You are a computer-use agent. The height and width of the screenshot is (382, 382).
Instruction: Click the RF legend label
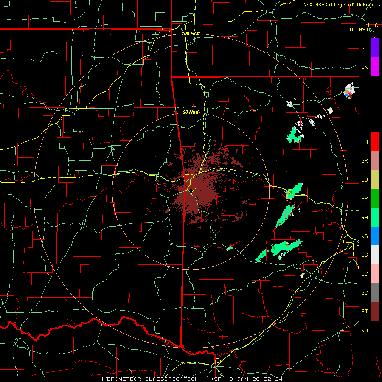pyautogui.click(x=364, y=48)
